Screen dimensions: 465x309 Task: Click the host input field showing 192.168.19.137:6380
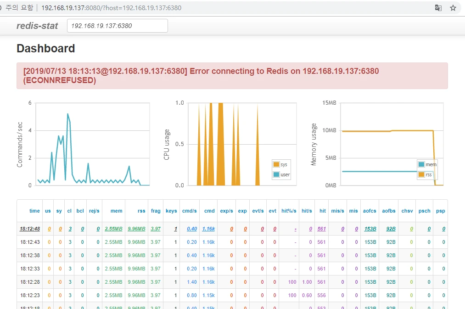click(118, 26)
